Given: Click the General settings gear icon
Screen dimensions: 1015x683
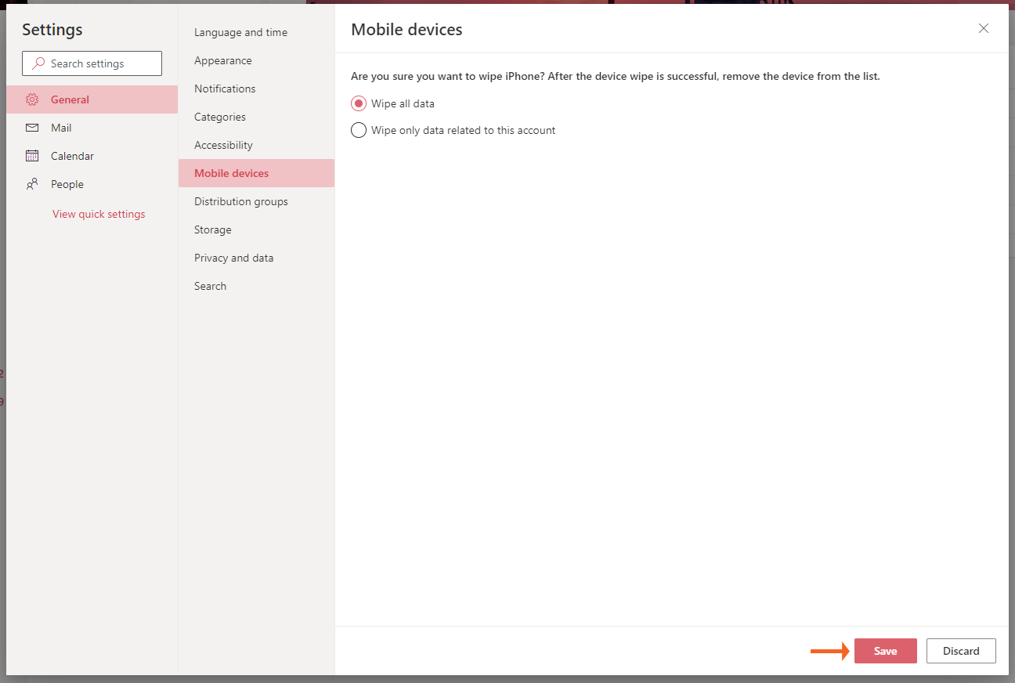Looking at the screenshot, I should 31,99.
